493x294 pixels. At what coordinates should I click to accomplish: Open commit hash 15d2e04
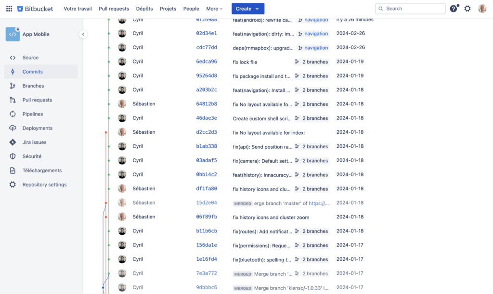[x=207, y=203]
